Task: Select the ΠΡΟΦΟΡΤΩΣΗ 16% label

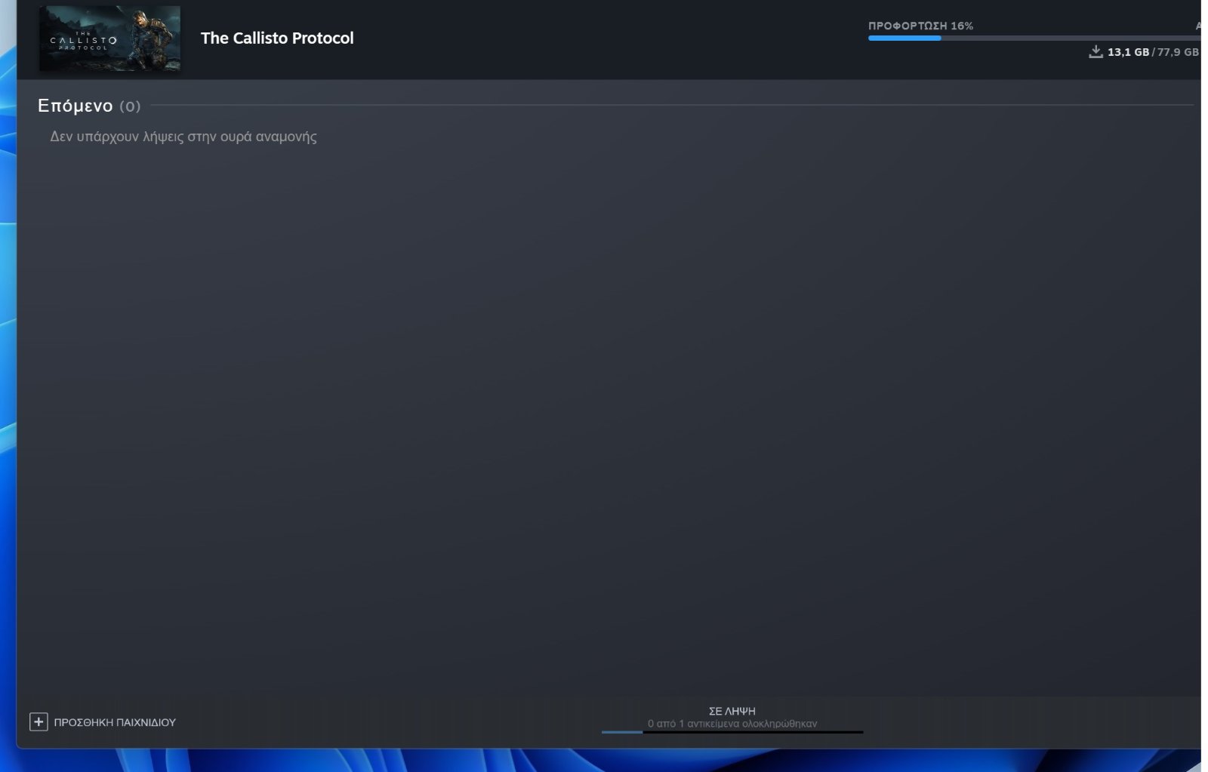Action: [920, 26]
